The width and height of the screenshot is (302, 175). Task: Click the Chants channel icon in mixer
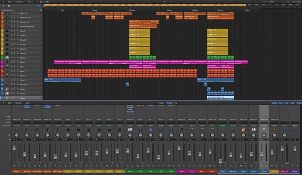[x=274, y=130]
